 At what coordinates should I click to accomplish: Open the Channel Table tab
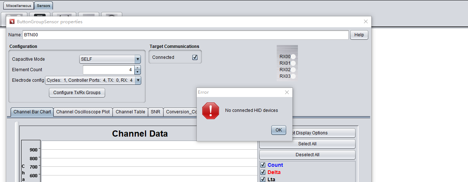(130, 112)
